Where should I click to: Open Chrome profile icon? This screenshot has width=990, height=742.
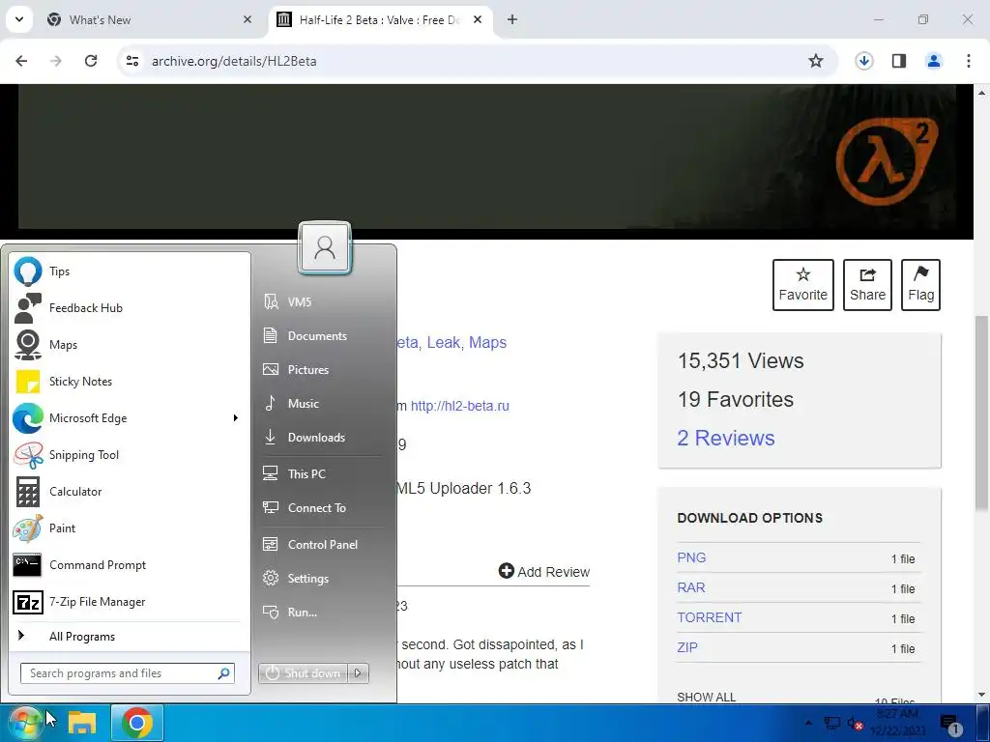coord(934,61)
